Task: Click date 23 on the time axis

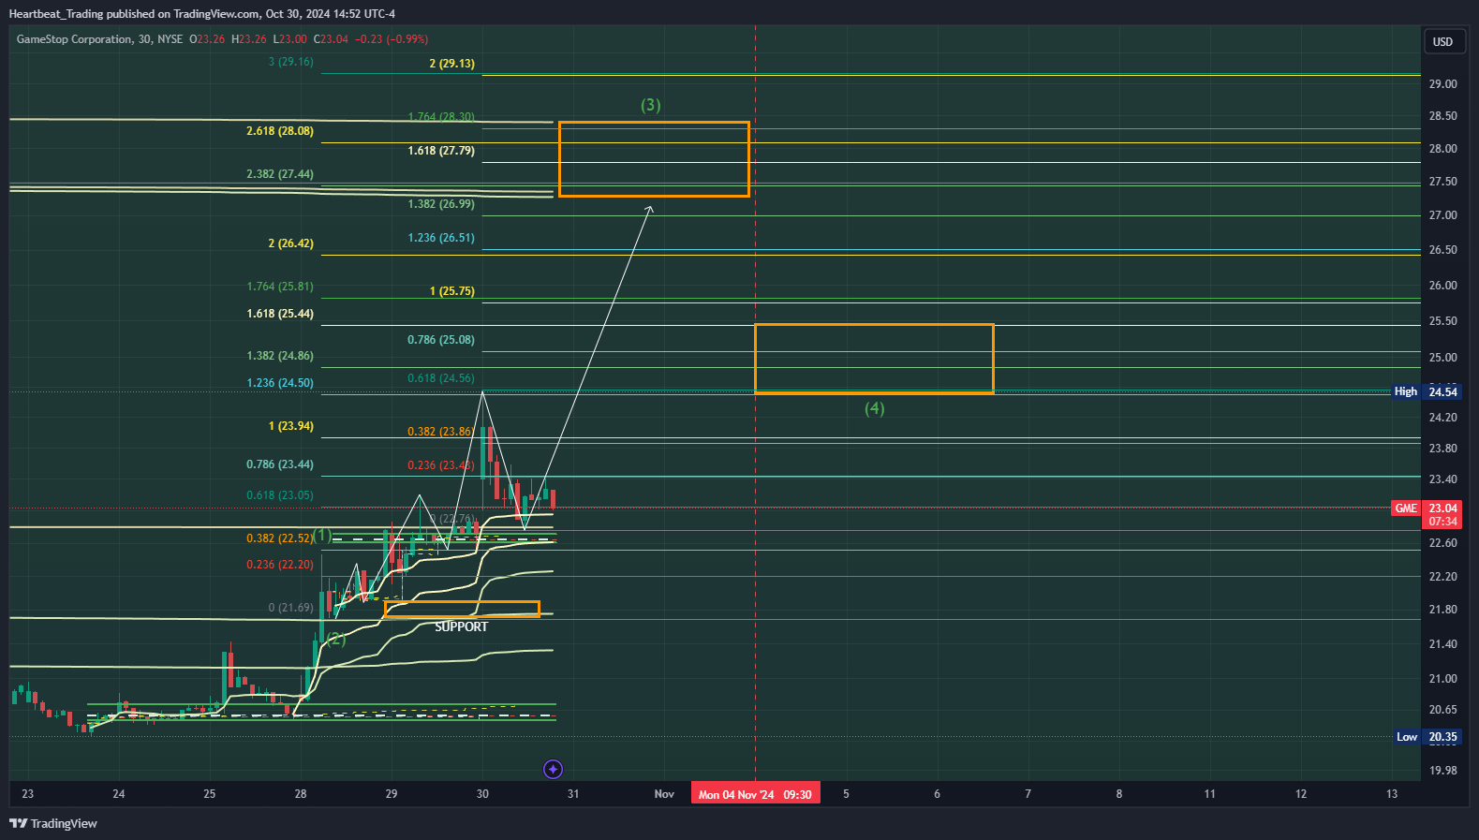Action: click(x=28, y=794)
